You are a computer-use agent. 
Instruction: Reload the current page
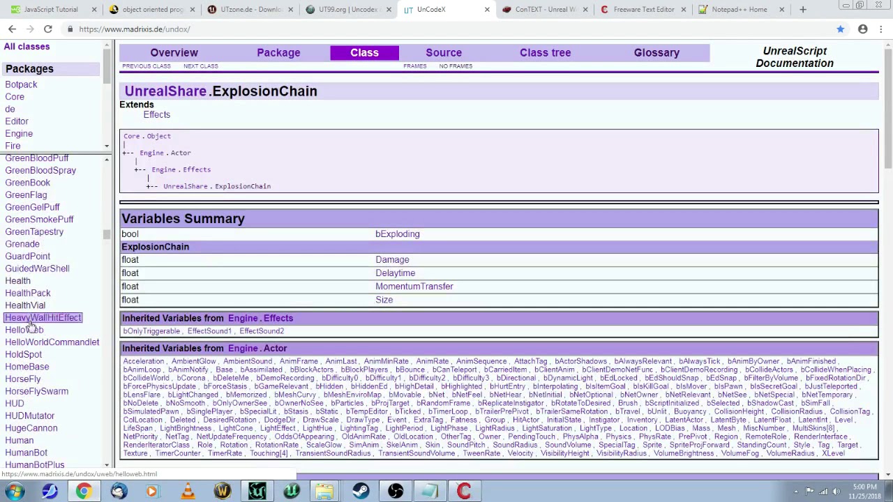click(x=47, y=29)
